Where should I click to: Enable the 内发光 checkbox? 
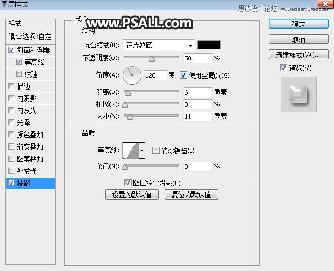point(11,110)
